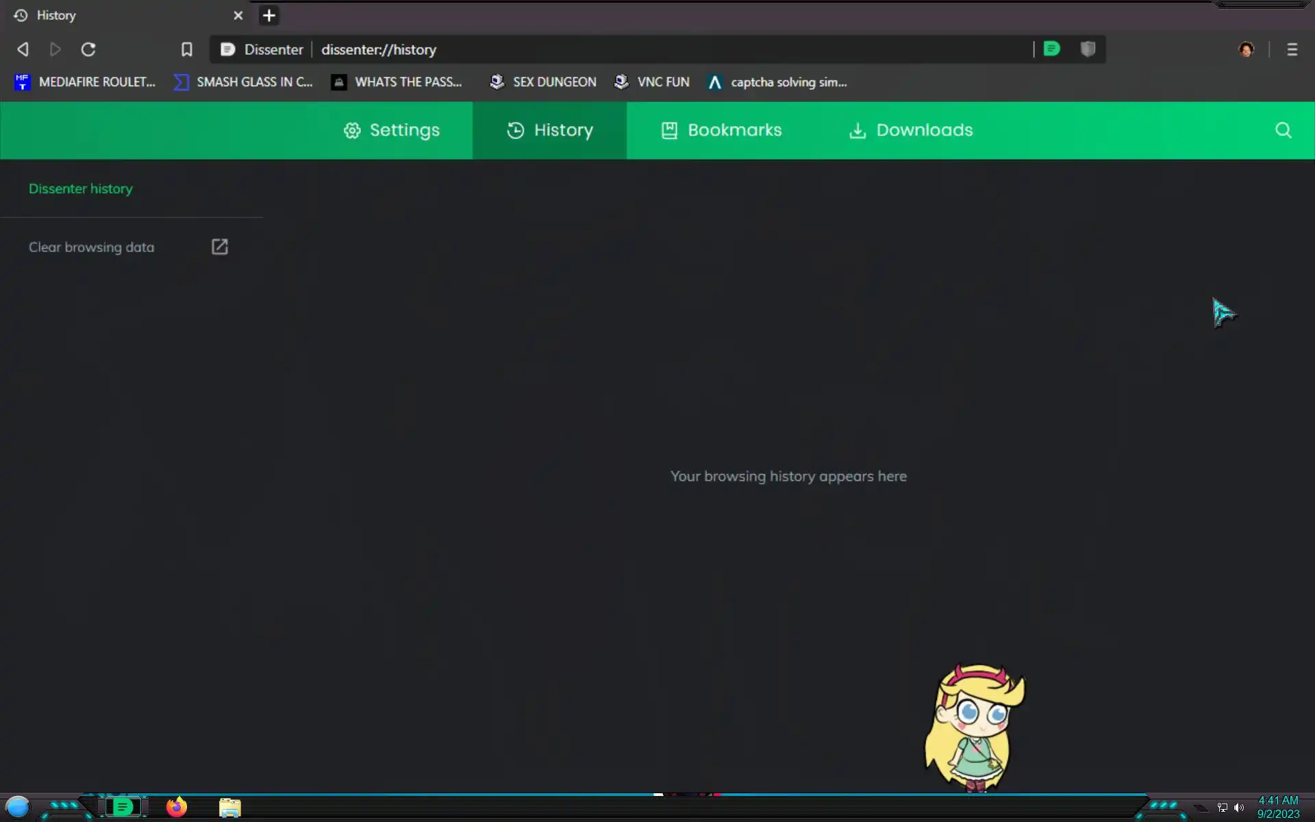Click the history search magnifier icon

point(1283,130)
